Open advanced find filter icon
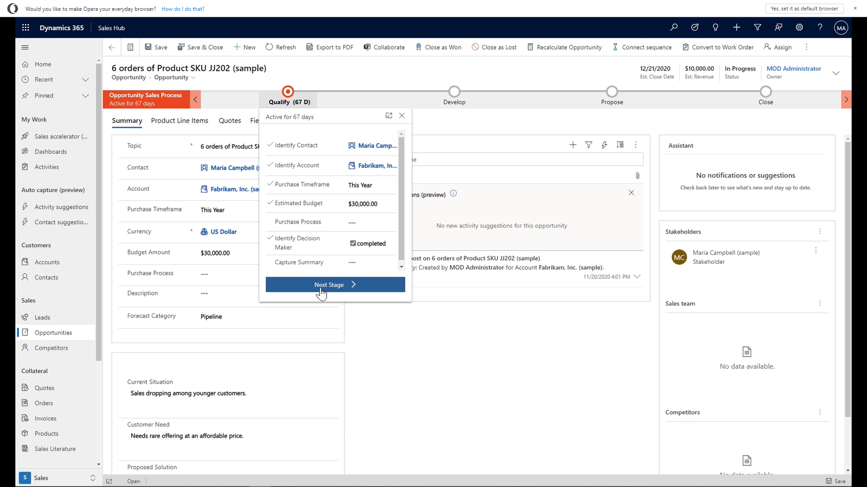 point(757,28)
